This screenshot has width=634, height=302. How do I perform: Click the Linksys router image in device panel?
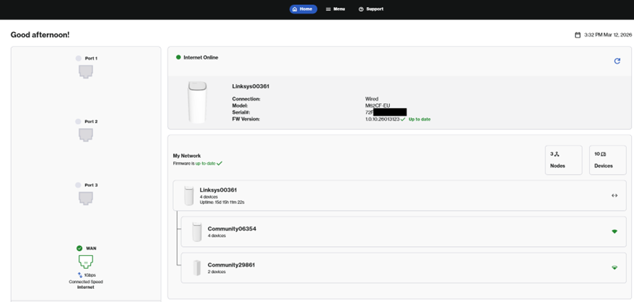click(x=197, y=102)
